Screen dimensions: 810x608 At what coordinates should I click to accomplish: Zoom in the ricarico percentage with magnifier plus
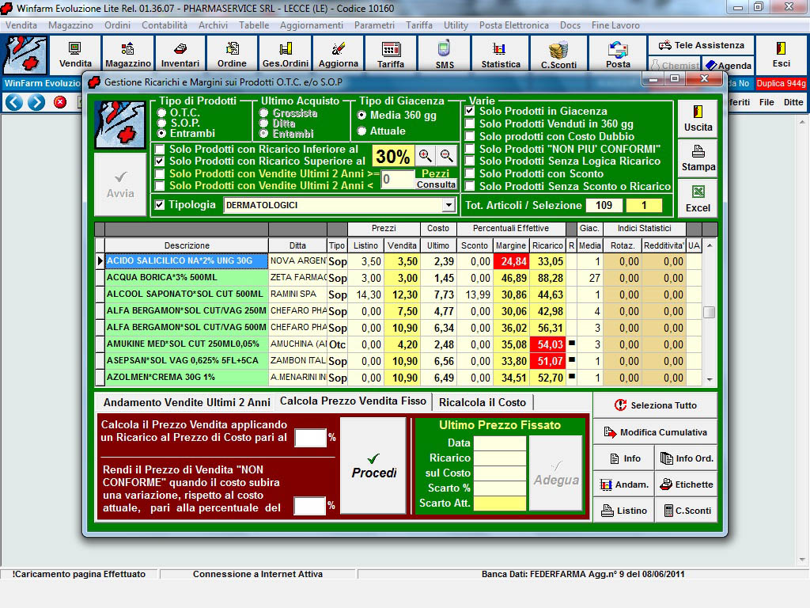coord(426,156)
